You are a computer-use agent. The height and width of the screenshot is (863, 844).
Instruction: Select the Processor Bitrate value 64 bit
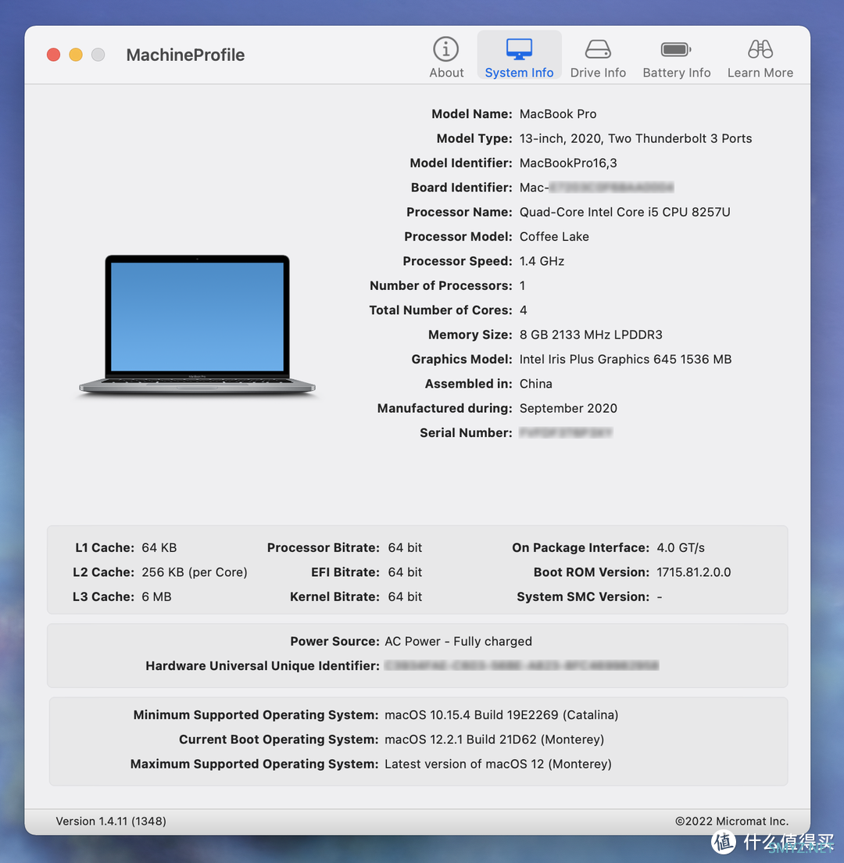405,548
